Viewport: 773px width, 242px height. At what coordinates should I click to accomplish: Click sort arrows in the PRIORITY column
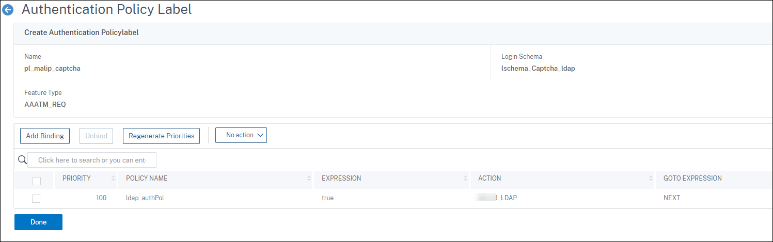click(x=113, y=179)
